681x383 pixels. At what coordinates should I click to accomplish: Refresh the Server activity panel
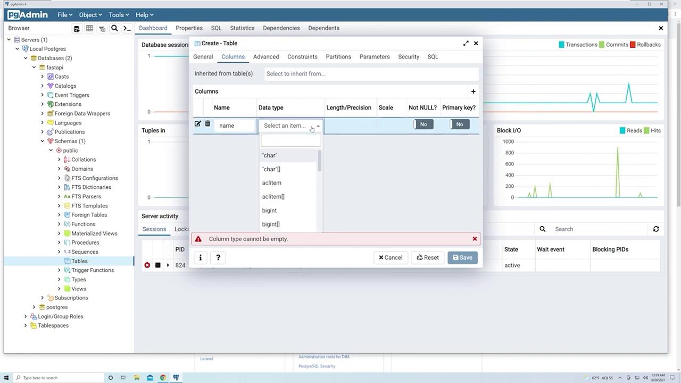click(656, 229)
